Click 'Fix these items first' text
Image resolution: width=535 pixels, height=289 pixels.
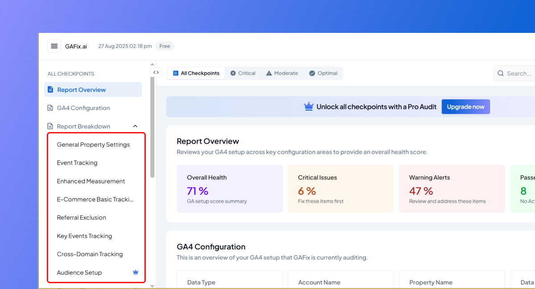coord(321,201)
